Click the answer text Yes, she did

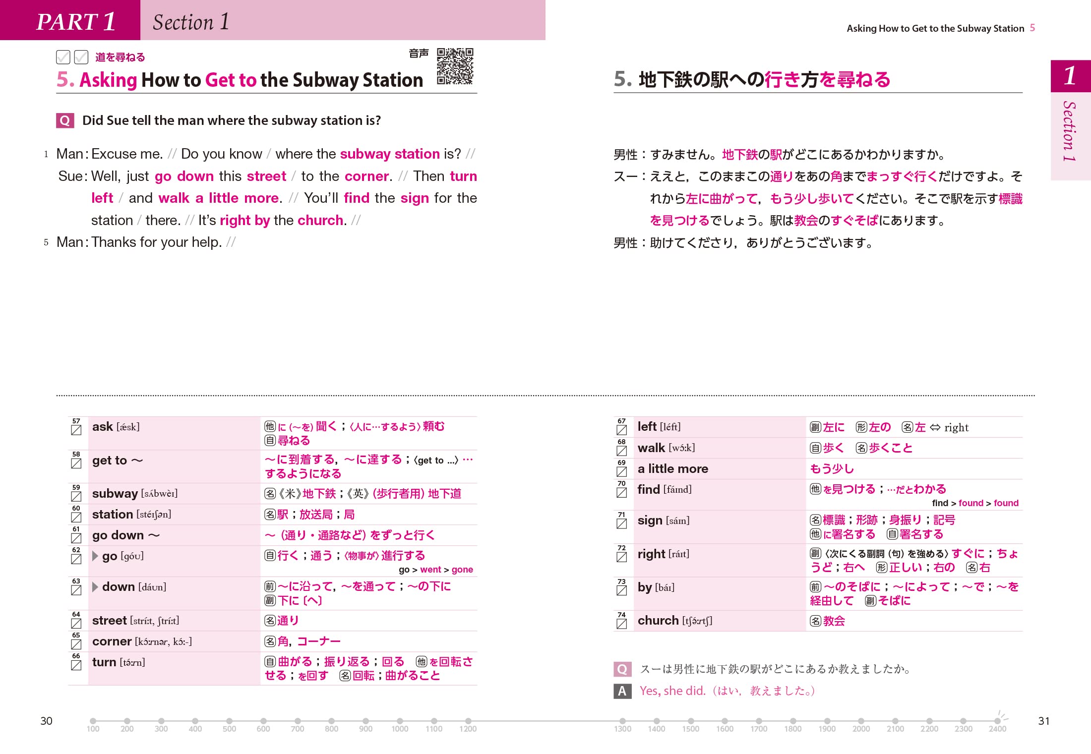[x=672, y=691]
